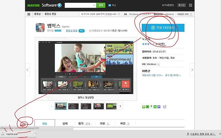
Task: Open the hamburger category menu
Action: tap(29, 14)
